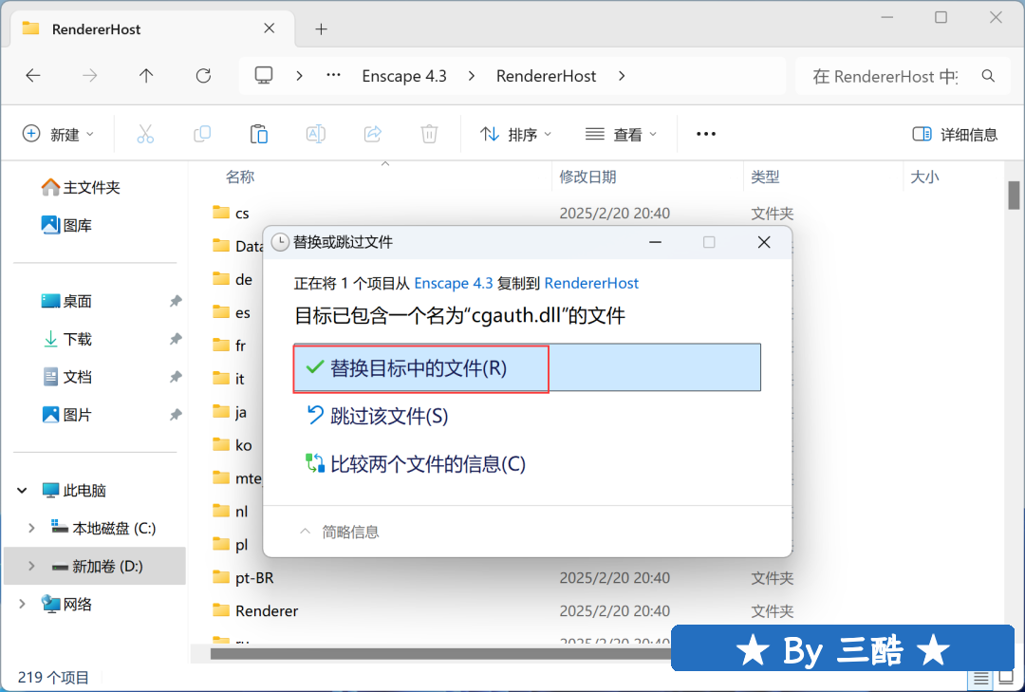Switch to details list view icon in status bar
1025x692 pixels.
click(x=980, y=679)
